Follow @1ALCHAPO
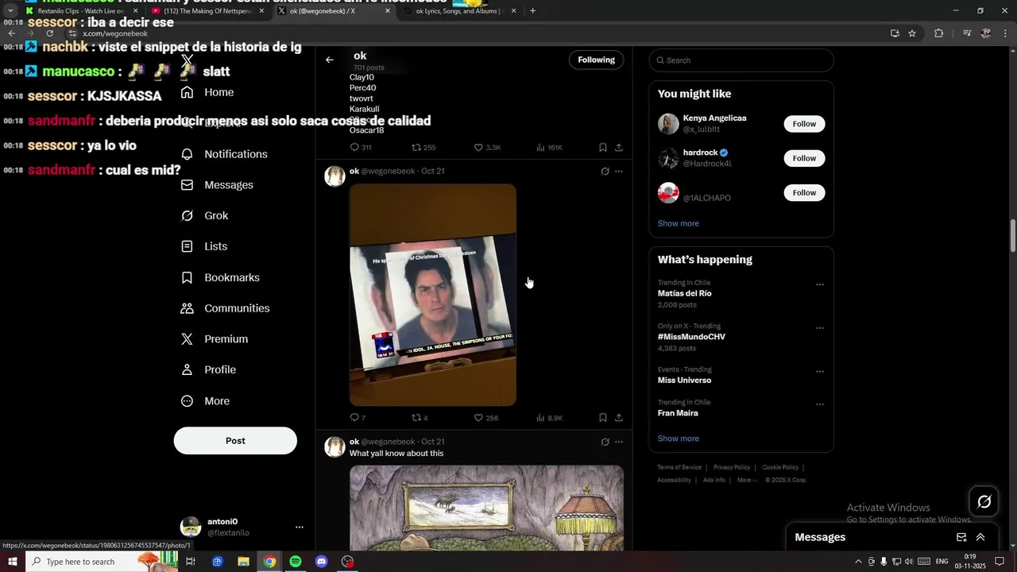This screenshot has height=572, width=1017. click(x=804, y=193)
